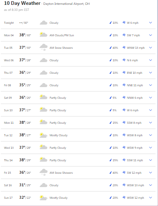
Task: Click the wind icon in the Thu 07 row
Action: click(x=124, y=73)
